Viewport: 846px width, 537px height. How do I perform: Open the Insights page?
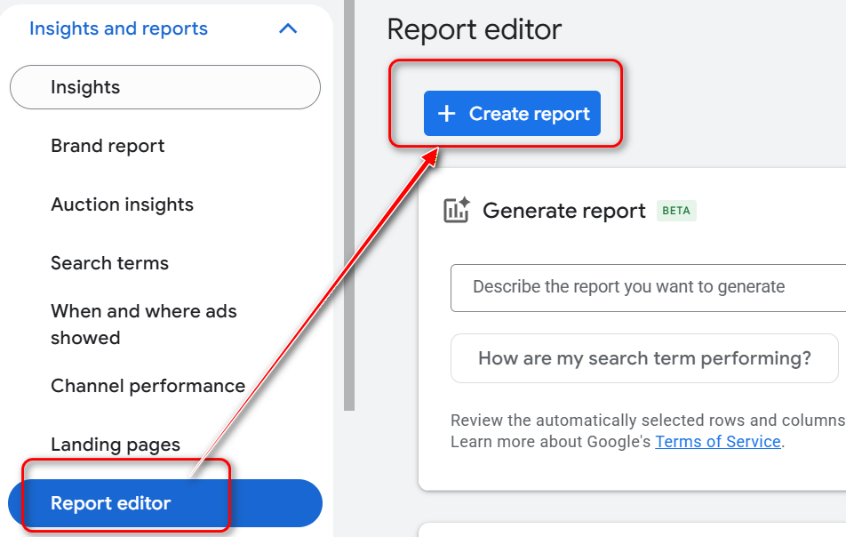165,87
